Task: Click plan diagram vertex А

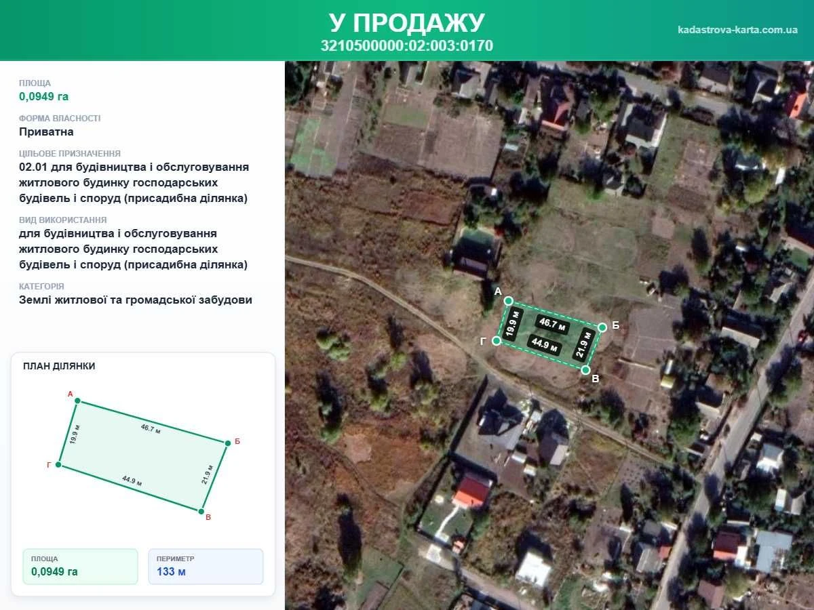Action: 77,401
